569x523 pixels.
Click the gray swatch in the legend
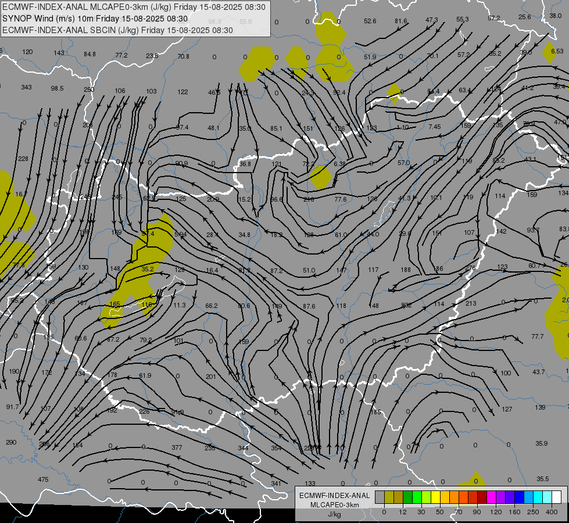pos(380,497)
